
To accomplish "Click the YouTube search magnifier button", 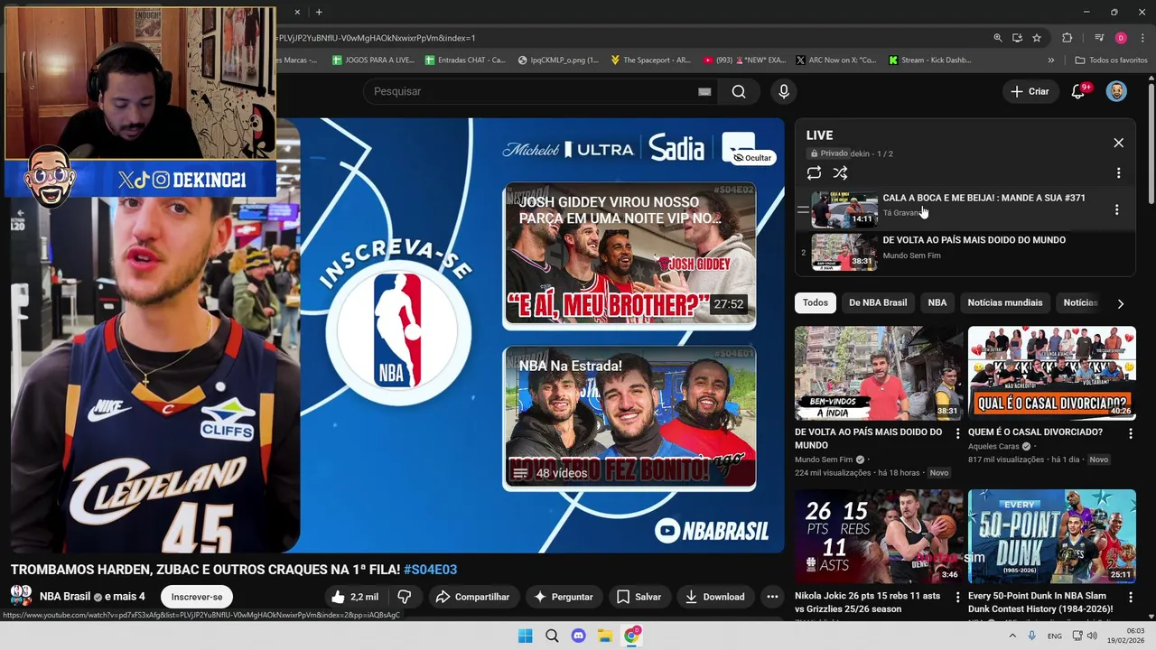I will 739,91.
